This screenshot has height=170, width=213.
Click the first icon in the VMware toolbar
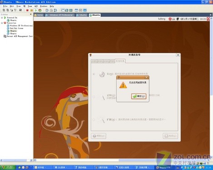[x=4, y=10]
